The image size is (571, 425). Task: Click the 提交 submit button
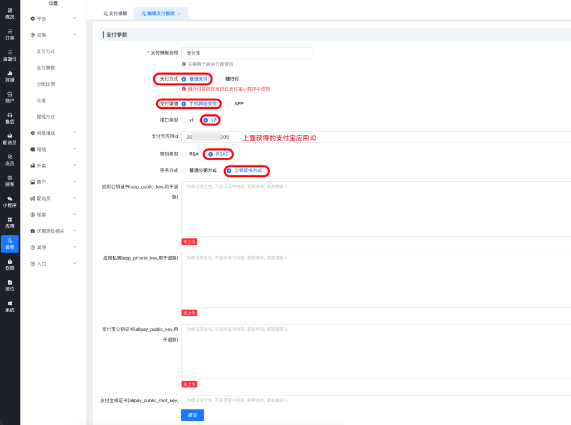point(192,415)
